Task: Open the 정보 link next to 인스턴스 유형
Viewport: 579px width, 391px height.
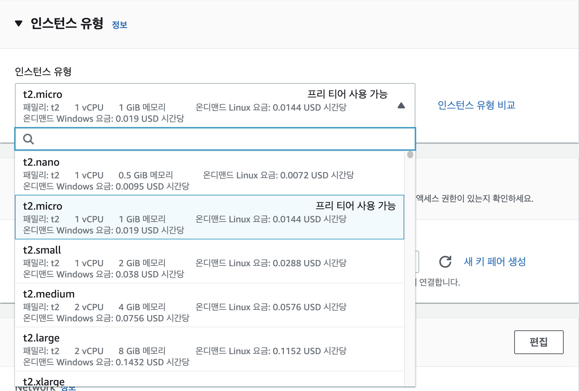Action: [120, 25]
